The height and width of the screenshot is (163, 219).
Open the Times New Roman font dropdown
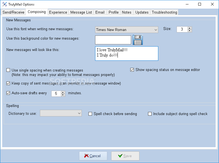(127, 30)
